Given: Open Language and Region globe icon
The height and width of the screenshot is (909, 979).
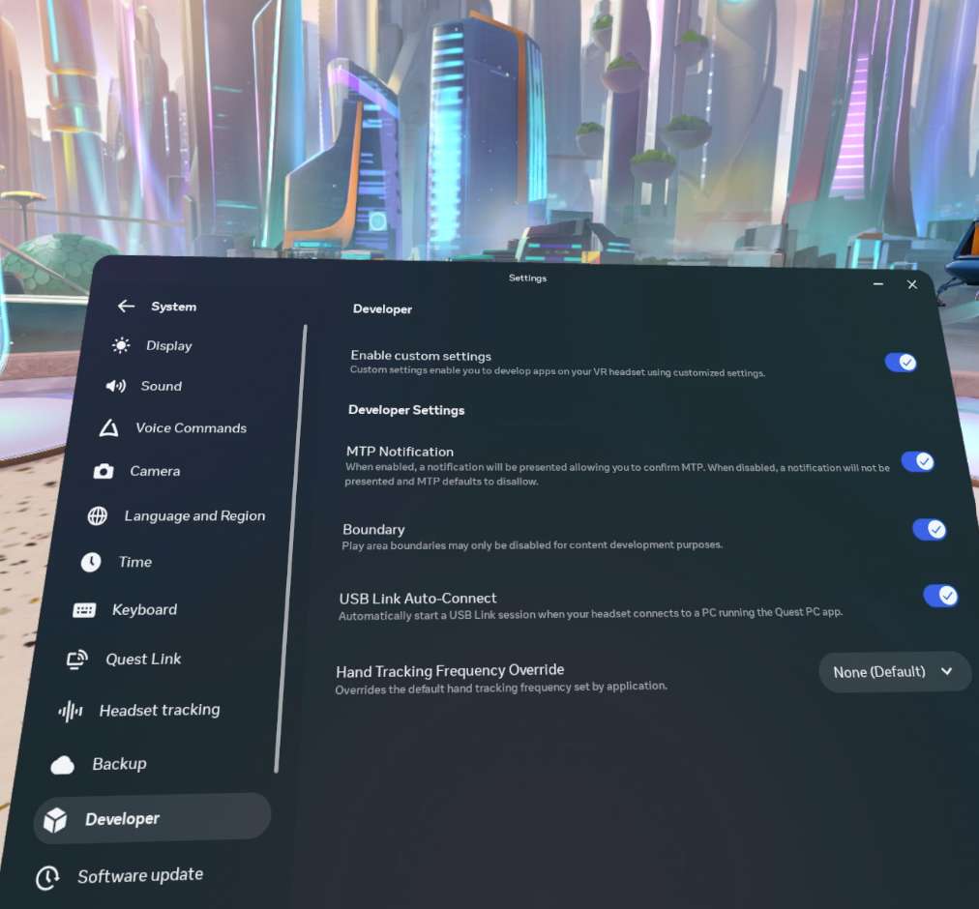Looking at the screenshot, I should (98, 515).
